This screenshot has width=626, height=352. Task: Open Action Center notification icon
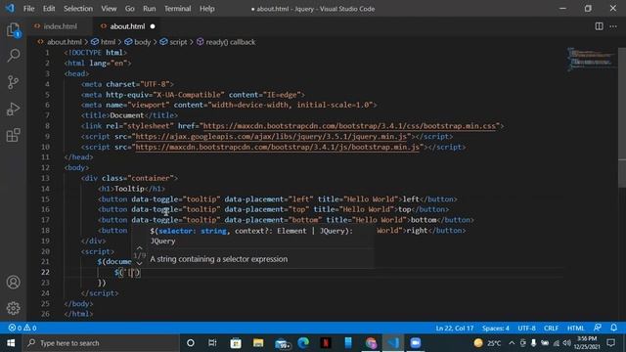(x=610, y=343)
